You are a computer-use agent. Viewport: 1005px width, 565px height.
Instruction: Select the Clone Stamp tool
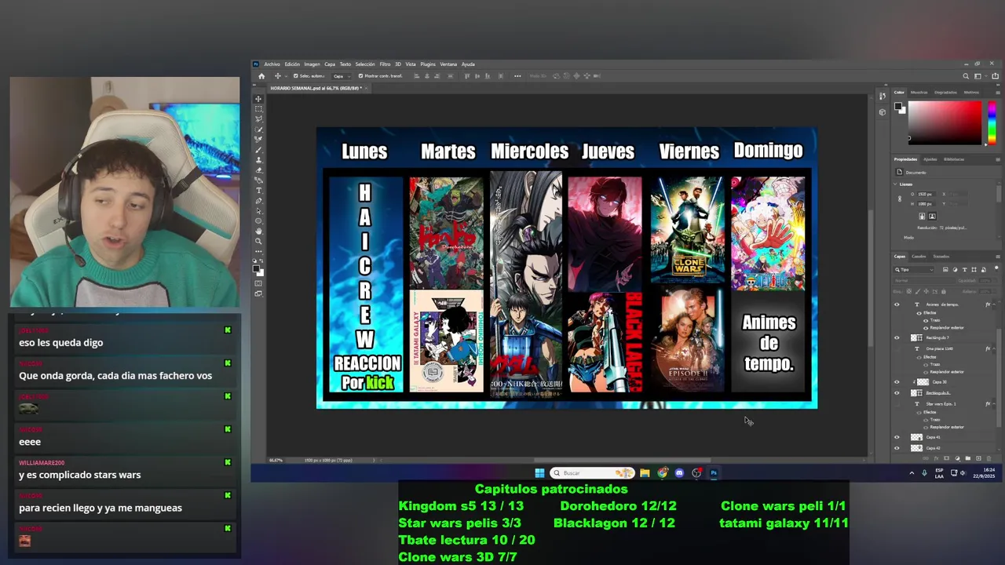[258, 159]
